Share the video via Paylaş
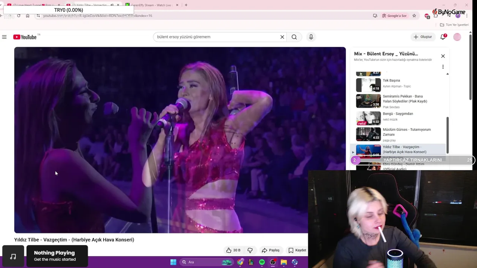This screenshot has height=268, width=477. pos(271,250)
